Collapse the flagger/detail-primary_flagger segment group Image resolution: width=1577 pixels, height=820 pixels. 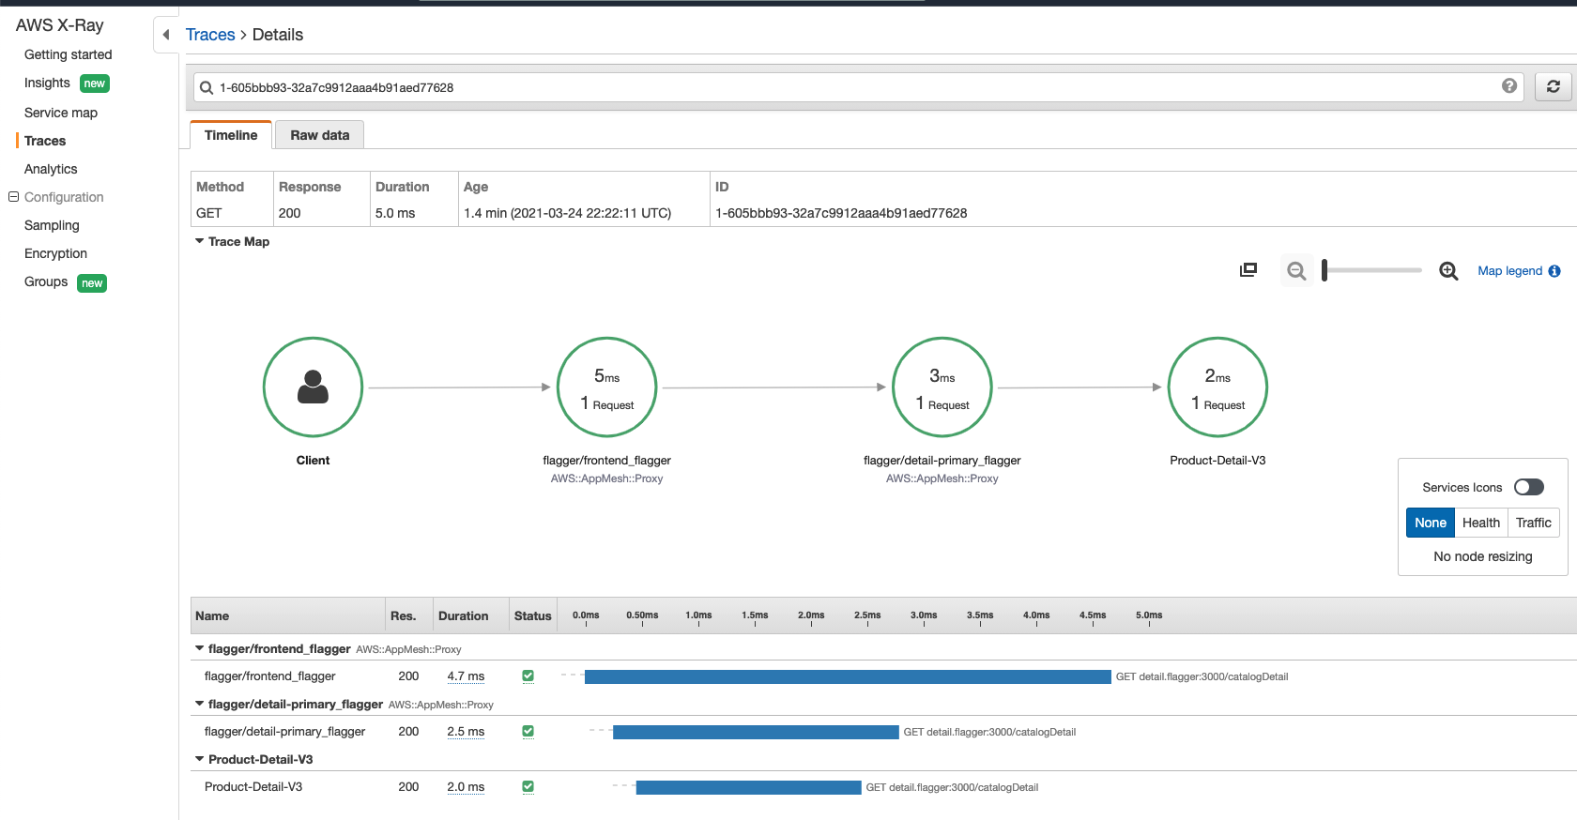click(199, 704)
